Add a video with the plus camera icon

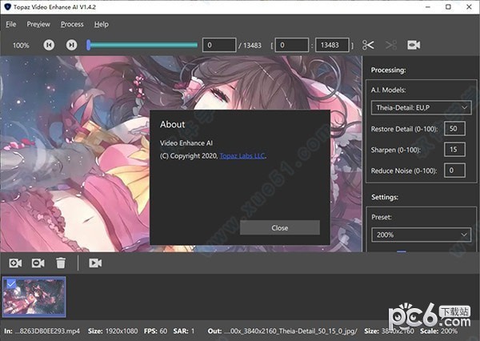coord(15,263)
